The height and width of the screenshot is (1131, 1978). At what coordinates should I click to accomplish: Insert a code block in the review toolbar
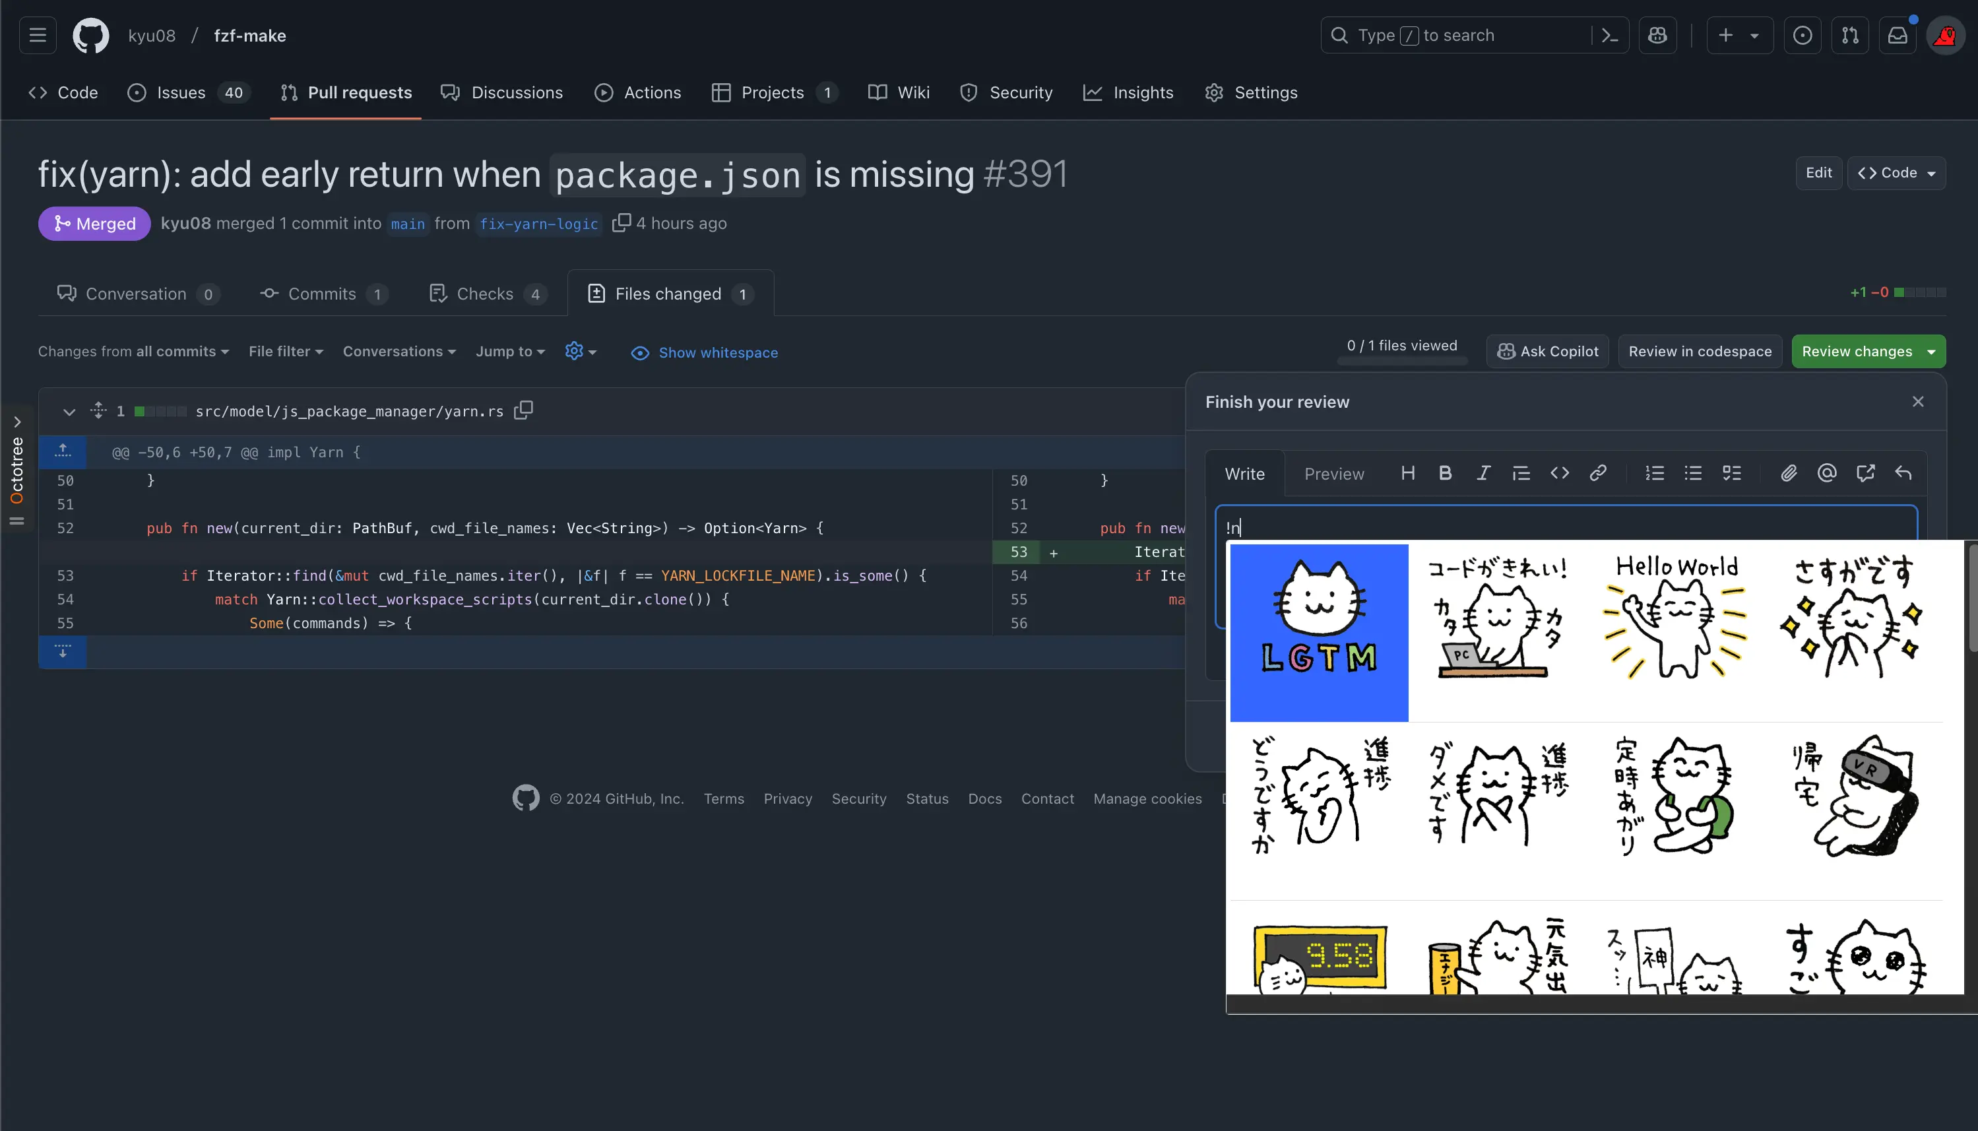click(1560, 473)
